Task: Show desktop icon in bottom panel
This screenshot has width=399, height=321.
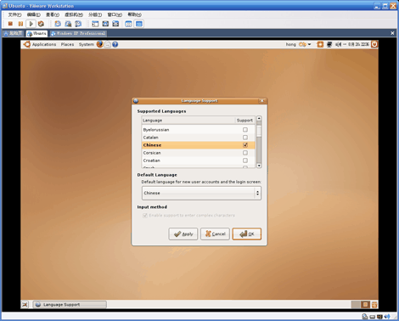Action: [x=25, y=305]
